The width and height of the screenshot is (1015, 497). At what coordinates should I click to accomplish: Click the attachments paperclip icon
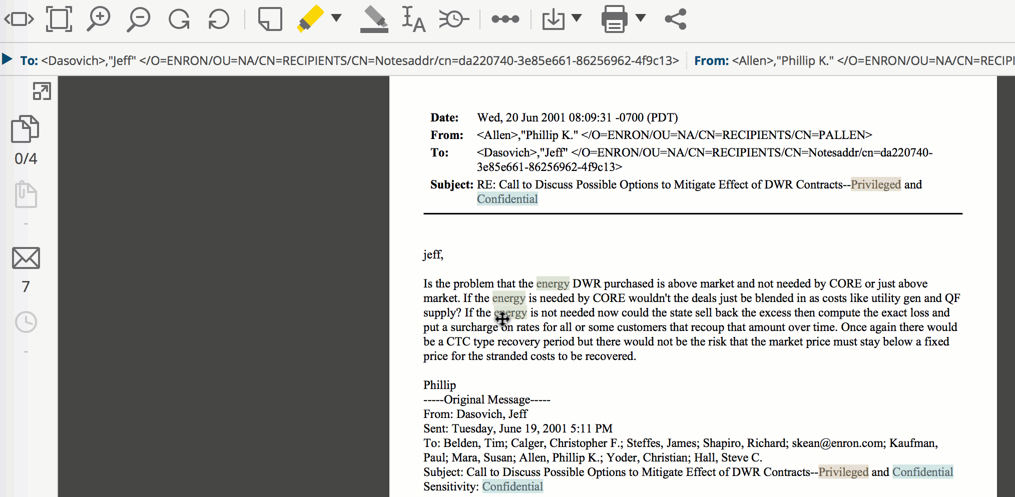coord(26,194)
